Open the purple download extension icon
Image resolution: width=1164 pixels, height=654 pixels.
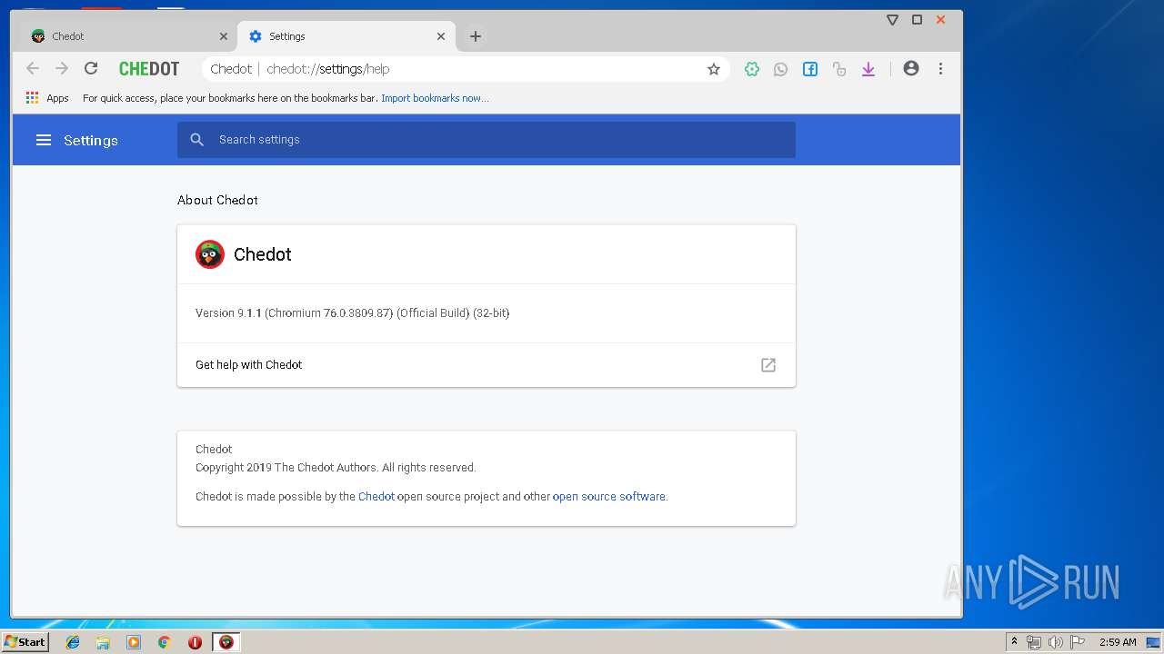[x=868, y=69]
